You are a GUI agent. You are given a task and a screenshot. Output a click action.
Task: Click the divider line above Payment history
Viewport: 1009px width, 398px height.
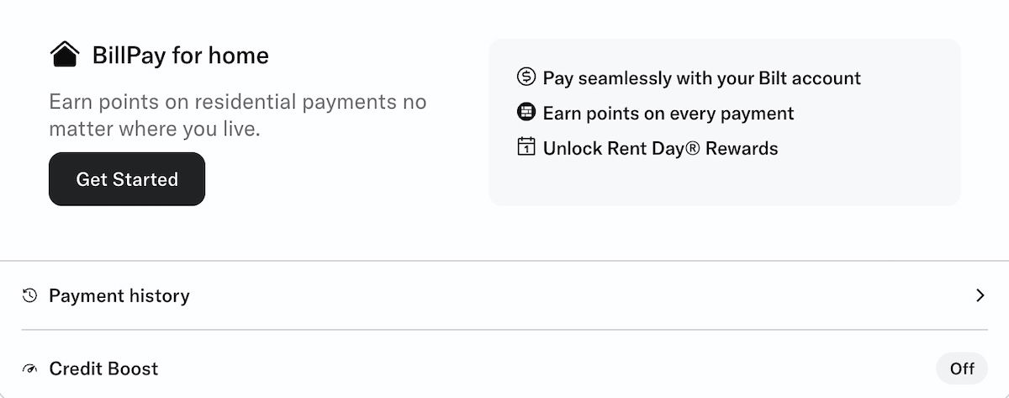[x=504, y=261]
